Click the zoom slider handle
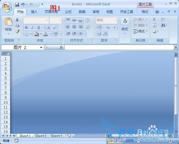 (154, 141)
